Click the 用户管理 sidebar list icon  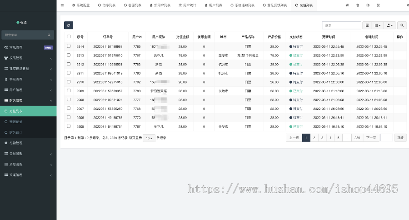click(6, 90)
